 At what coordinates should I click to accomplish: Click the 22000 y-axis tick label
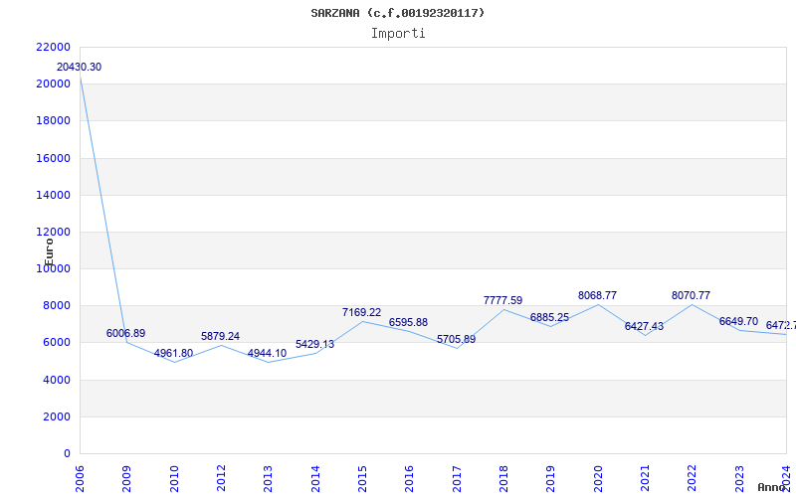pyautogui.click(x=54, y=47)
